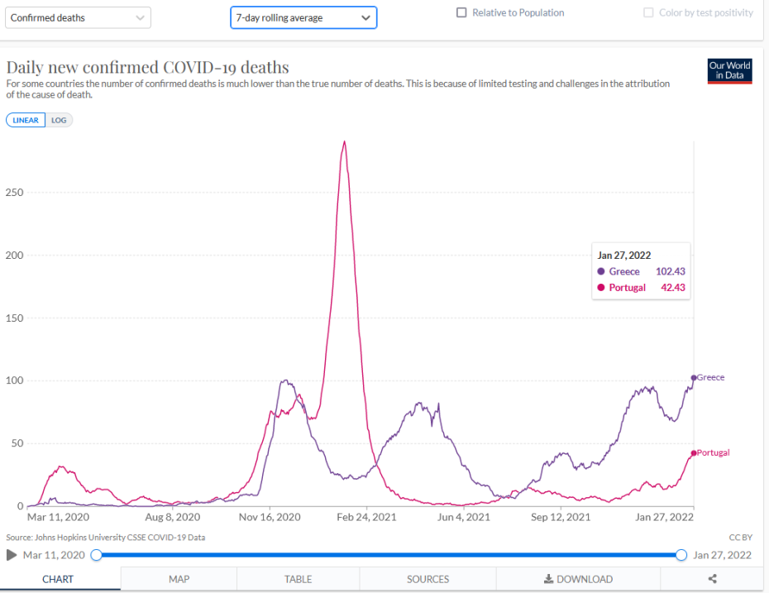
Task: Switch the scale to LOG
Action: pos(59,120)
